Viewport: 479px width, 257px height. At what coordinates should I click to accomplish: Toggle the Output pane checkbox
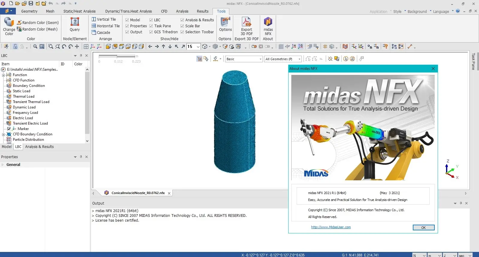click(x=127, y=32)
